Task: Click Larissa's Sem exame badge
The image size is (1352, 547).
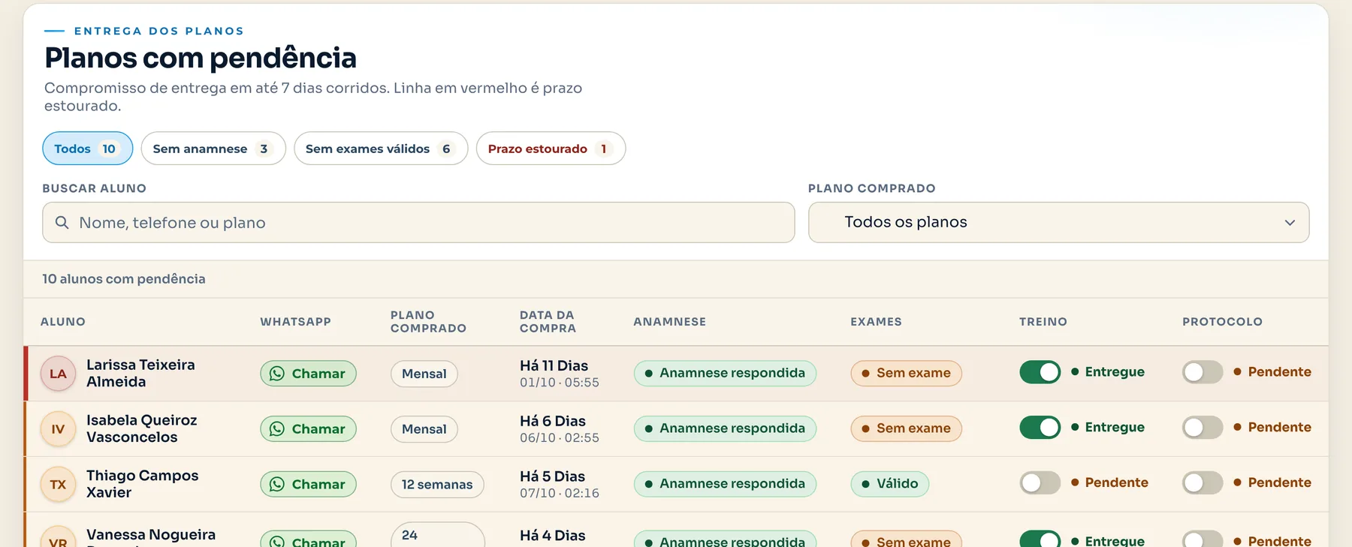Action: 906,373
